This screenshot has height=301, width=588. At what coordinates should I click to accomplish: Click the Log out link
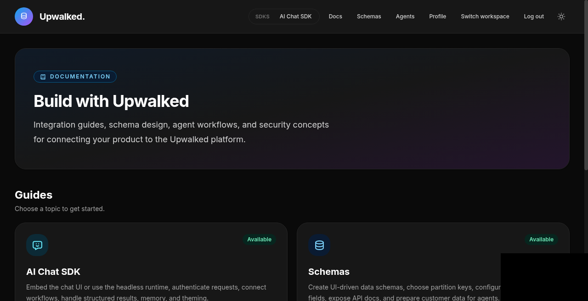534,17
